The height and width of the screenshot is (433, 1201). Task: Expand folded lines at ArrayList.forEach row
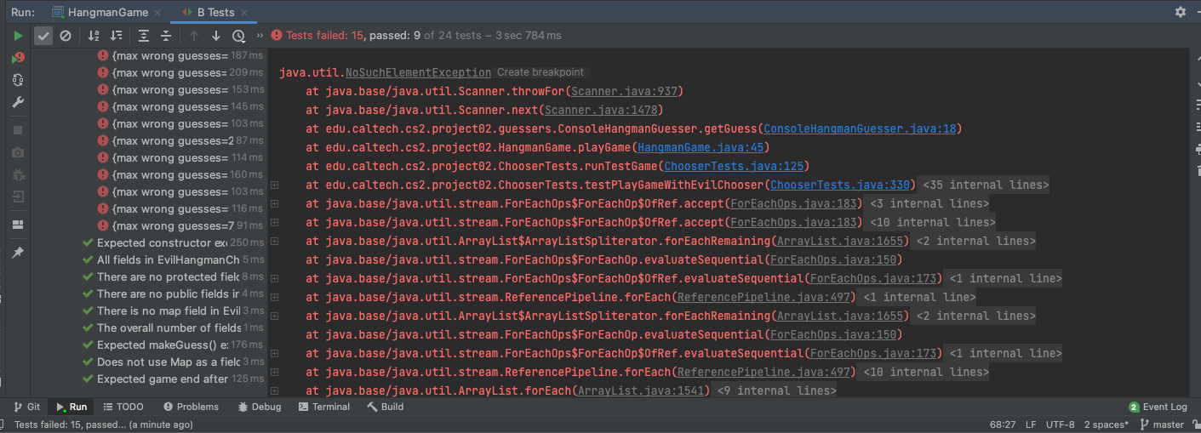click(776, 390)
